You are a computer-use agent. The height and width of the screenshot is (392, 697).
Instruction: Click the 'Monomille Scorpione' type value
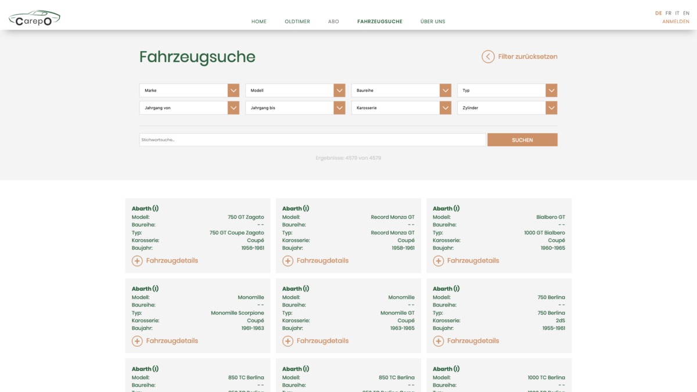pos(238,313)
